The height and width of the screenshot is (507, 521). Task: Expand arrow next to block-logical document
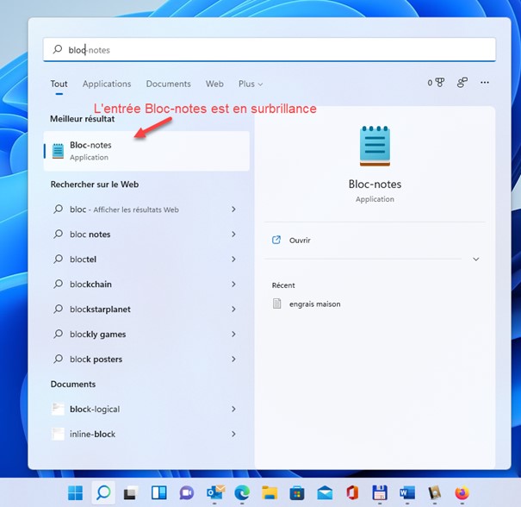click(233, 410)
